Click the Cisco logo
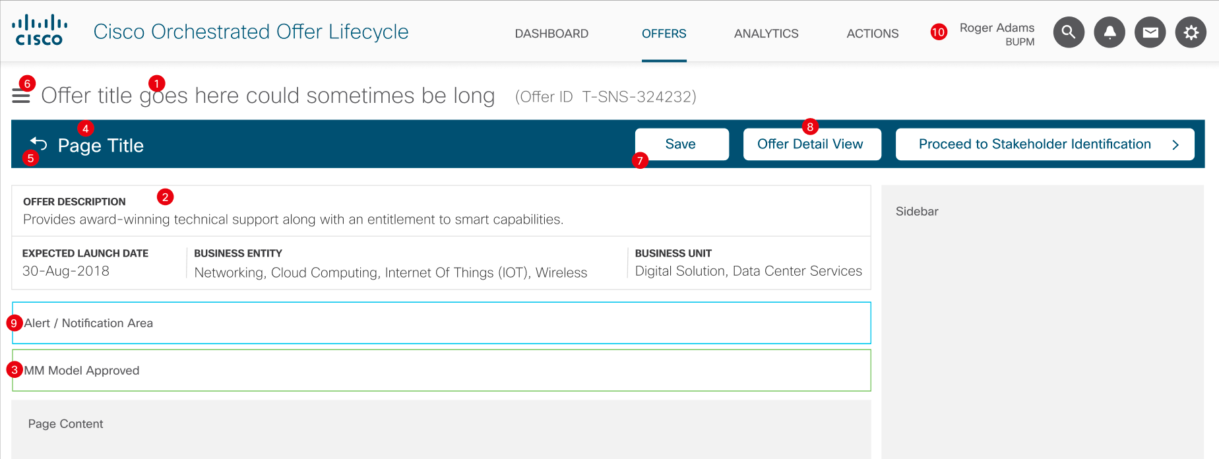 tap(40, 31)
